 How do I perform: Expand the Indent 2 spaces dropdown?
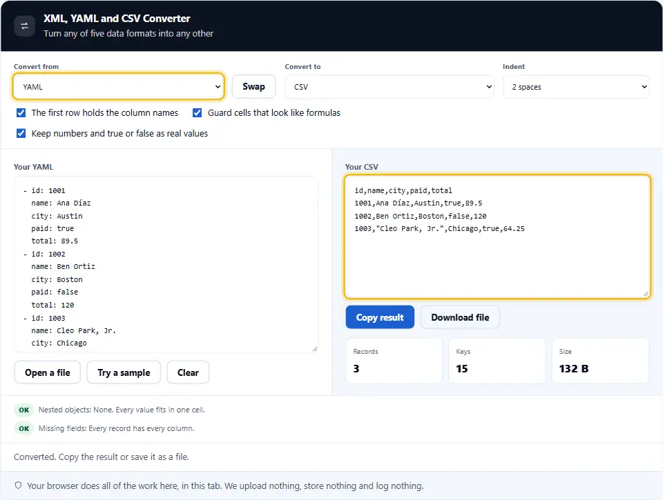tap(576, 87)
